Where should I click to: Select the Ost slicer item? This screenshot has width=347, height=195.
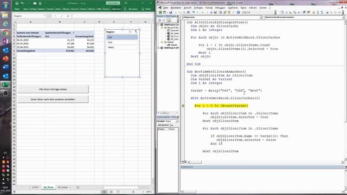122,37
